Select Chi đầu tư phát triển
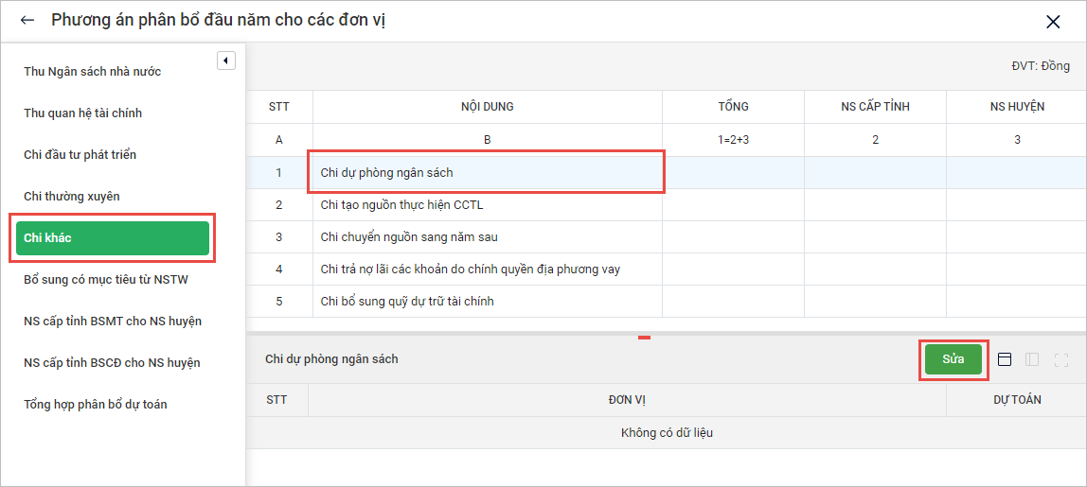The image size is (1087, 487). [x=80, y=155]
